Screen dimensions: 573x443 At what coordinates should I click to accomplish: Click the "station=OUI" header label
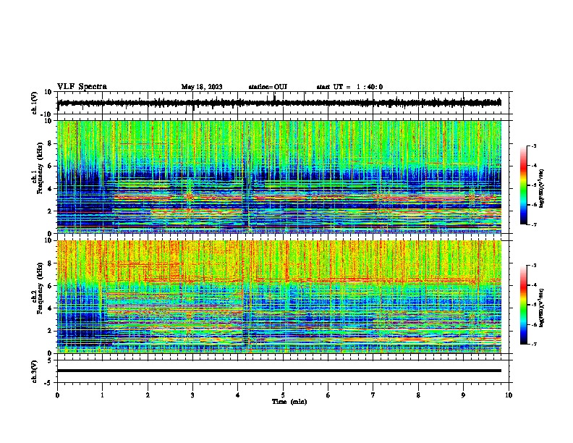[268, 87]
